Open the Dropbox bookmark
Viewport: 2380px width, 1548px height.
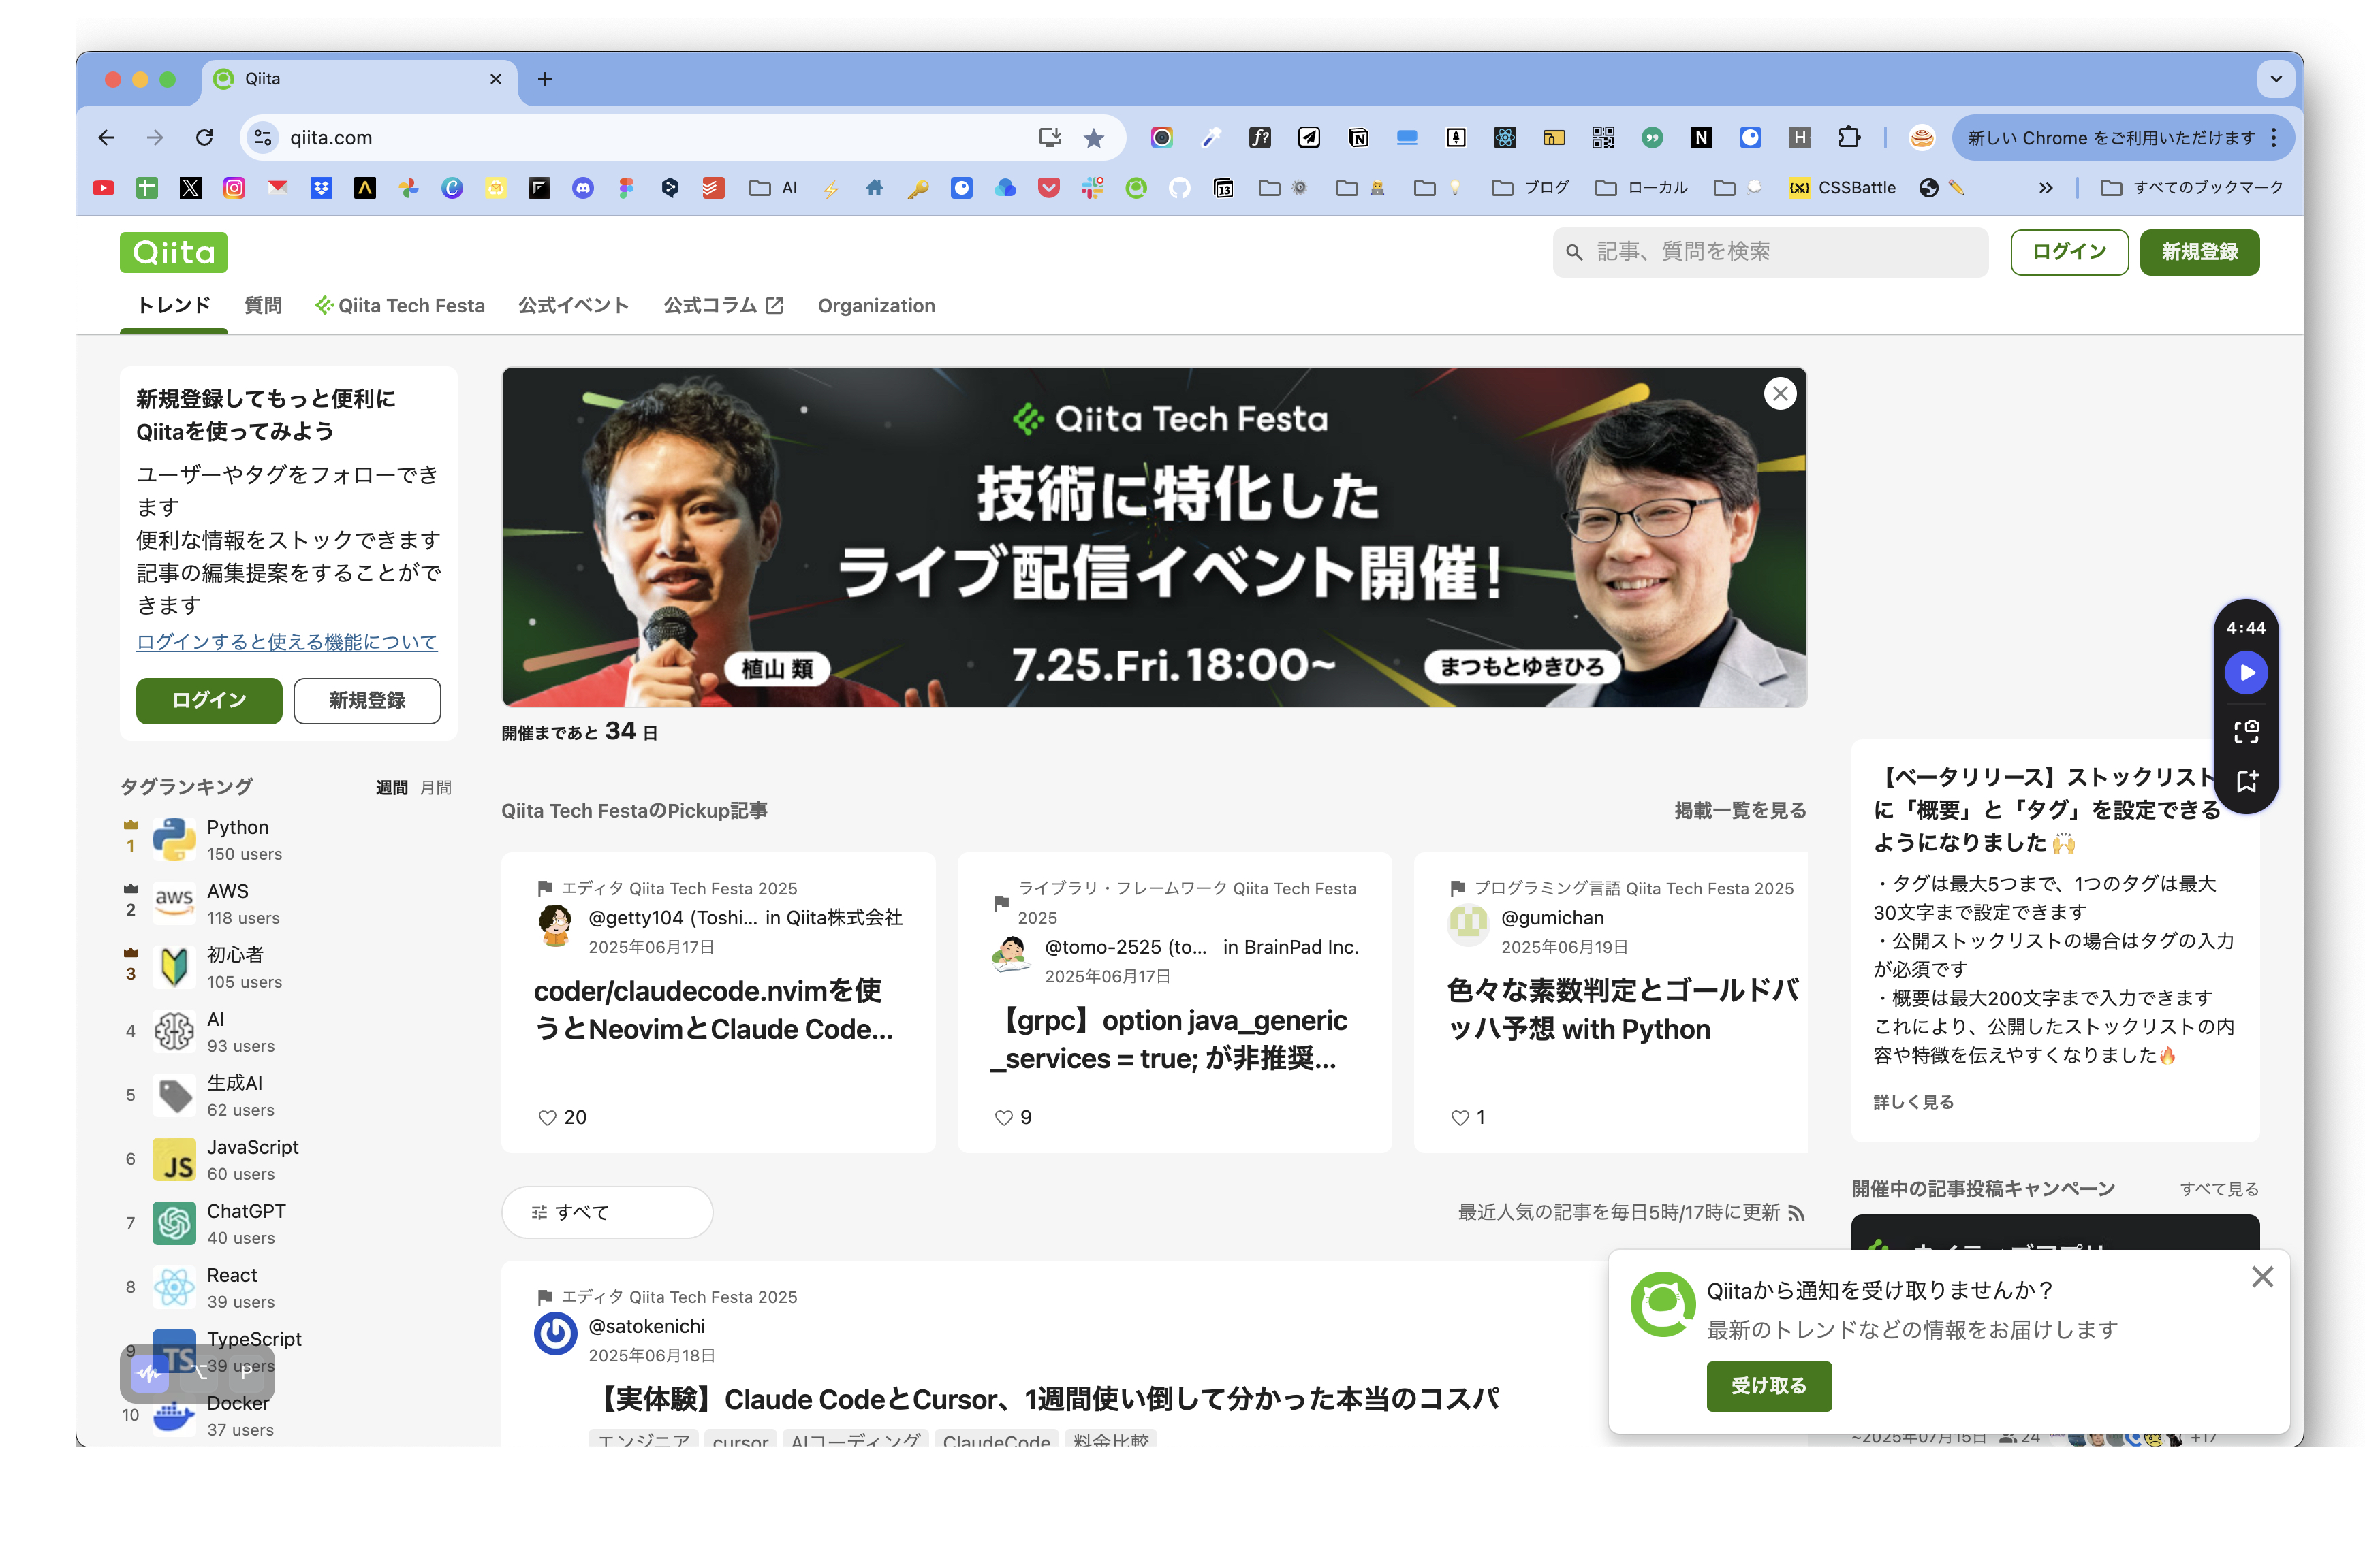click(321, 188)
